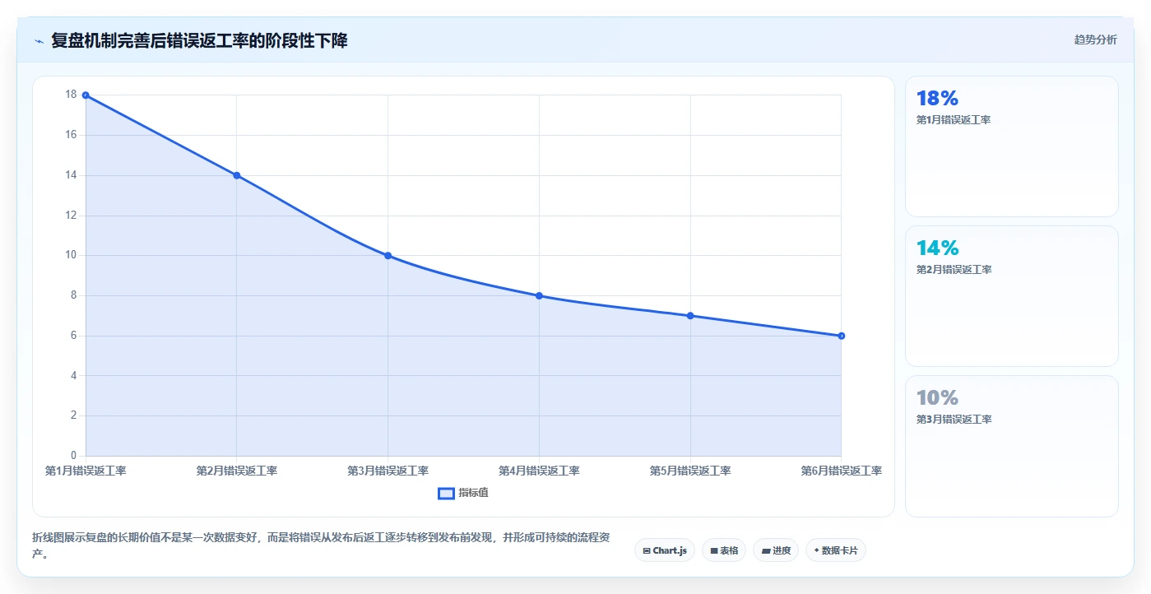
Task: Click the data point for 第2月错误返工率
Action: tap(236, 175)
